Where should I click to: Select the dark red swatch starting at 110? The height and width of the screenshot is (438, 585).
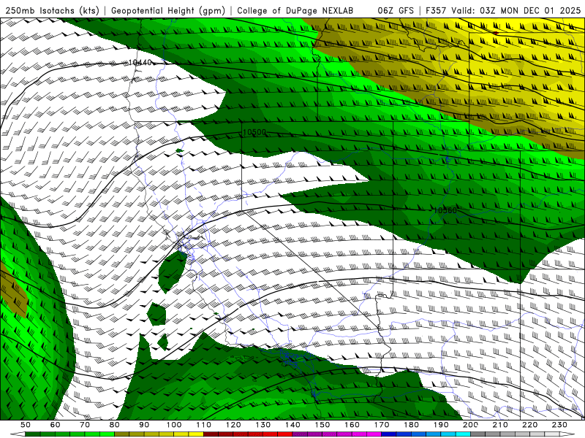[x=211, y=434]
